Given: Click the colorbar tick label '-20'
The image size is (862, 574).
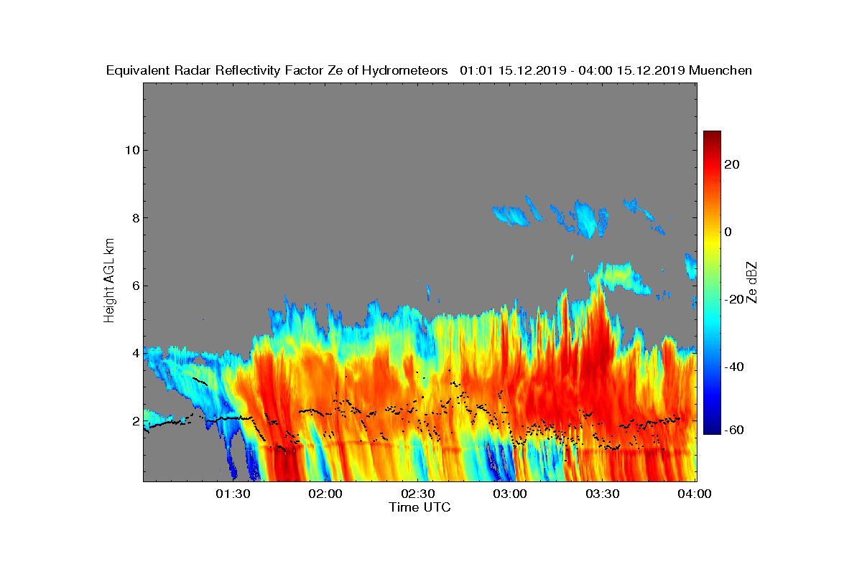Looking at the screenshot, I should click(x=735, y=300).
